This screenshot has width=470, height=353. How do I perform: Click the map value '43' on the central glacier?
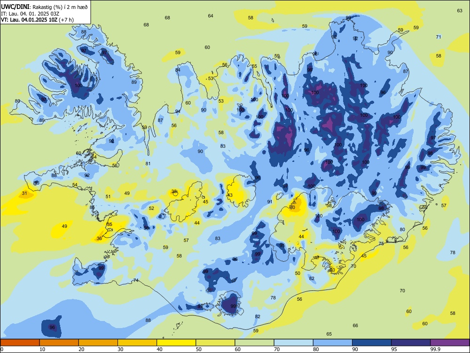tap(230, 195)
